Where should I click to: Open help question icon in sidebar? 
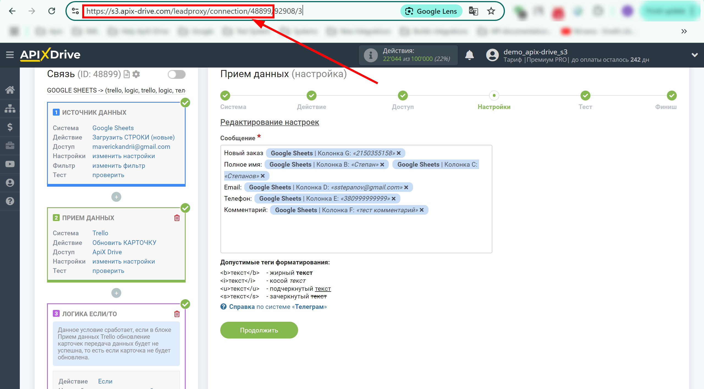pos(10,201)
